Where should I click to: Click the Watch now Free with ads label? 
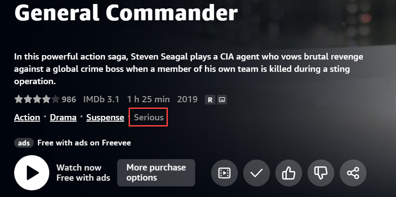click(x=83, y=173)
